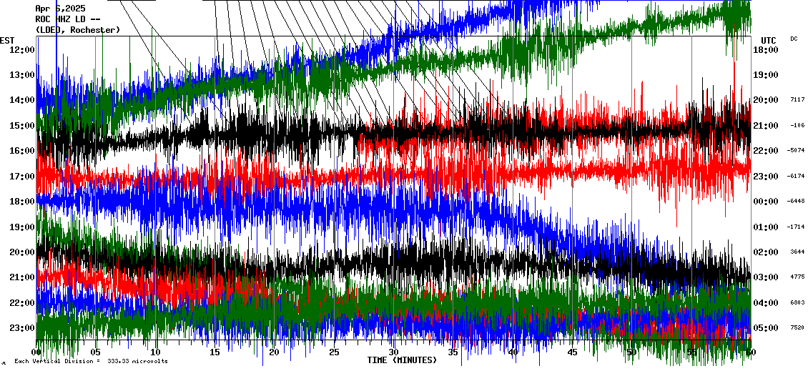Viewport: 808px width, 371px height.
Task: Click the EST time label '13:00'
Action: click(x=21, y=75)
